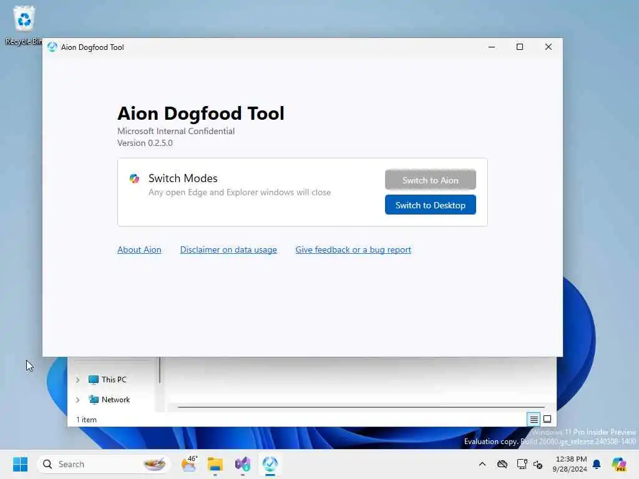The width and height of the screenshot is (639, 479).
Task: Open the About Aion link
Action: coord(139,249)
